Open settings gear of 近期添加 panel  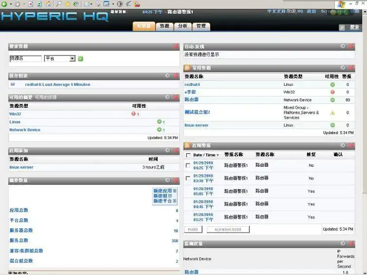pos(167,150)
